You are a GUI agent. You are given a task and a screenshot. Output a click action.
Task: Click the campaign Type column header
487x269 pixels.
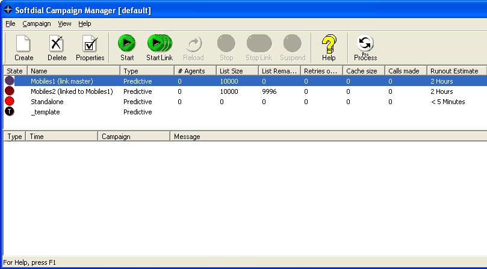(147, 71)
